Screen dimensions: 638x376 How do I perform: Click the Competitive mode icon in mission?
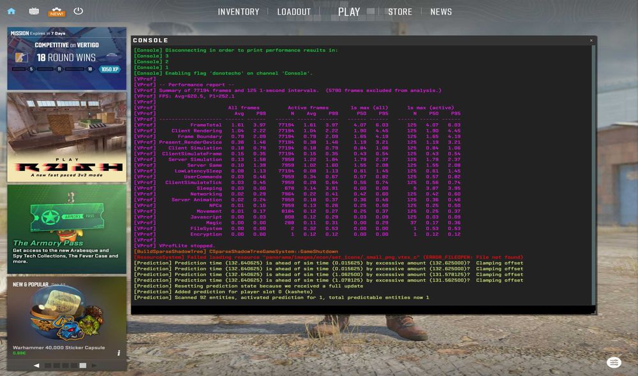point(22,57)
